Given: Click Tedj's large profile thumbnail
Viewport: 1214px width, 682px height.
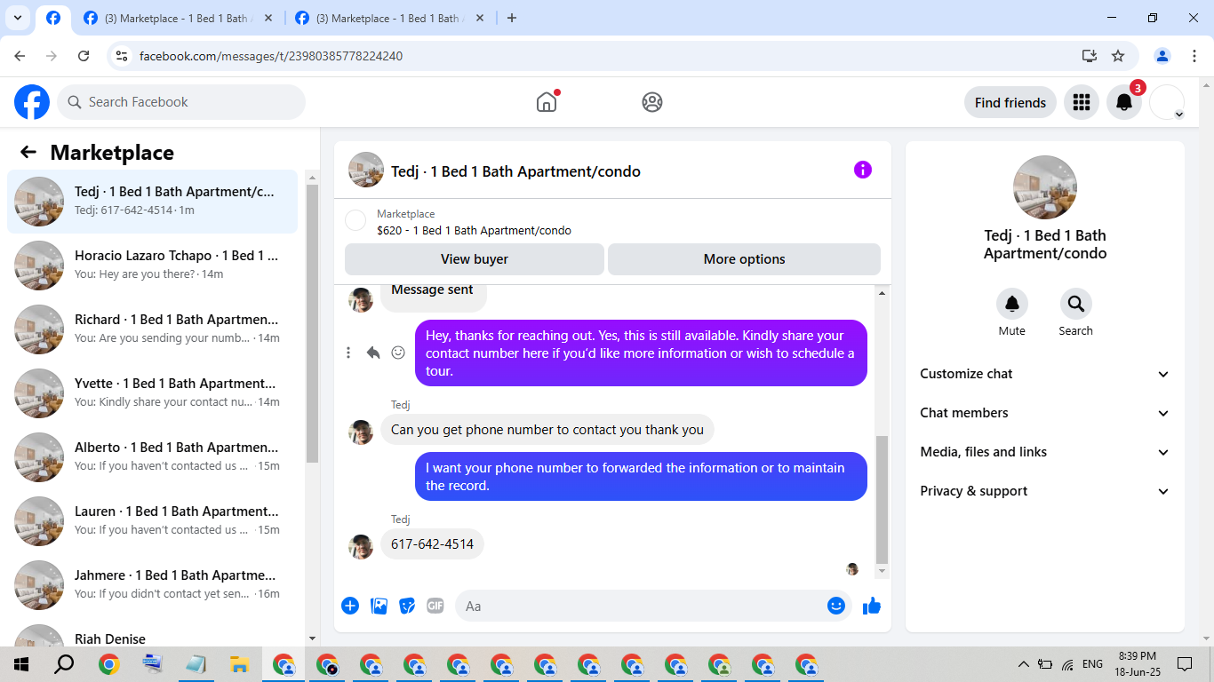Looking at the screenshot, I should click(1045, 187).
